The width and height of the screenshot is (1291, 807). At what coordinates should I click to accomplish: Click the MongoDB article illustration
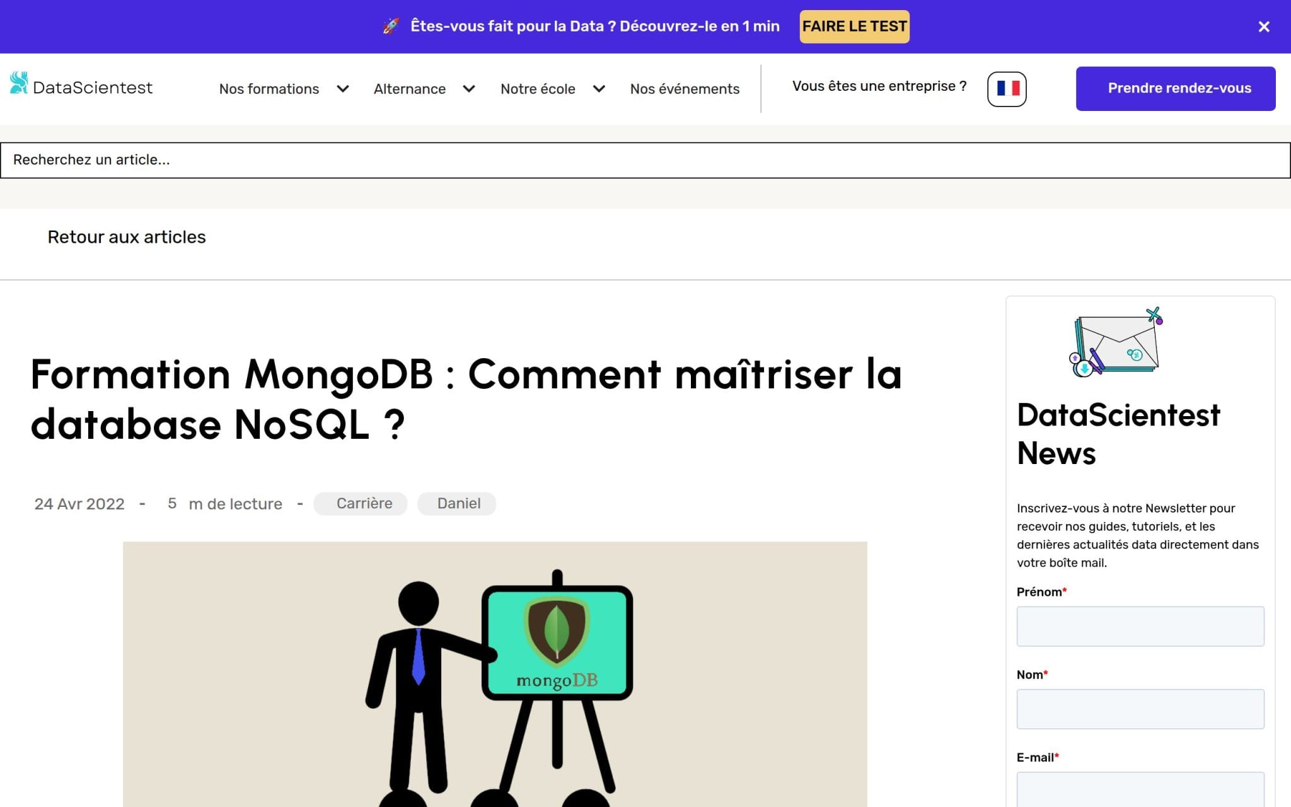495,674
